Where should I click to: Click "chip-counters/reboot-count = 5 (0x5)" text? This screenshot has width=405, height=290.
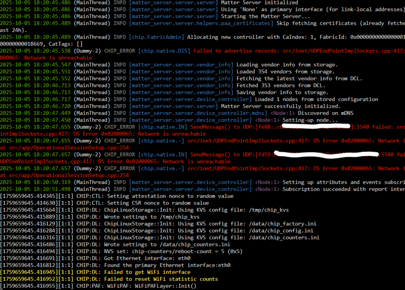(x=187, y=251)
